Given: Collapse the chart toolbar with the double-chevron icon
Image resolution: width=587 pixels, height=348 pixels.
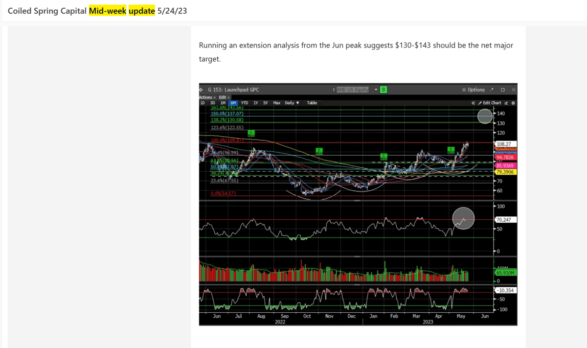Looking at the screenshot, I should (x=473, y=103).
